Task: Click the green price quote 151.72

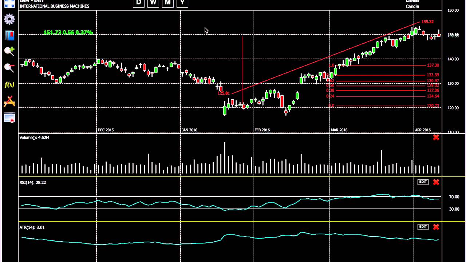Action: tap(68, 32)
